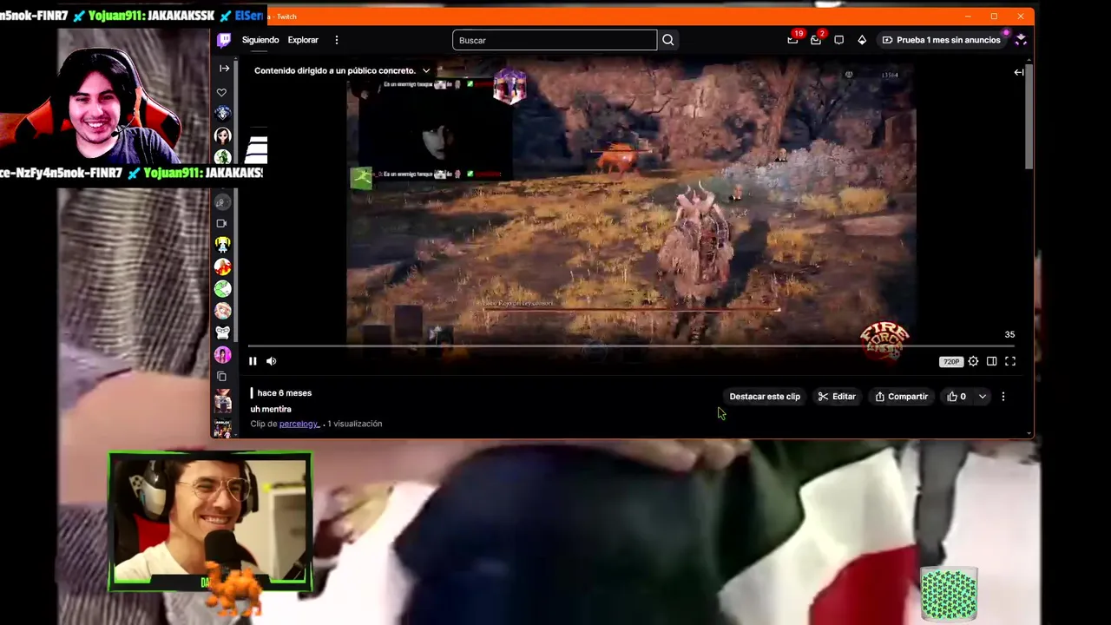
Task: Open the yellow-pigtails character channel avatar
Action: click(223, 246)
